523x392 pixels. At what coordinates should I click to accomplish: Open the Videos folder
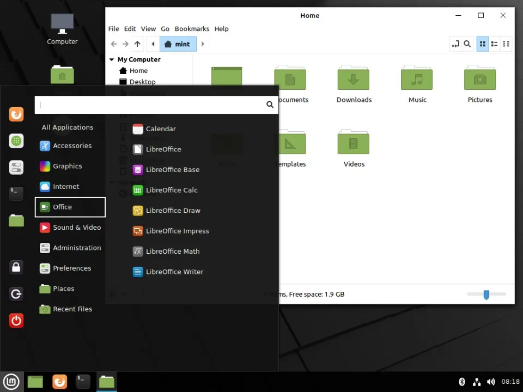coord(353,143)
